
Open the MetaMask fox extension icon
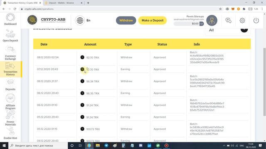tap(233, 9)
